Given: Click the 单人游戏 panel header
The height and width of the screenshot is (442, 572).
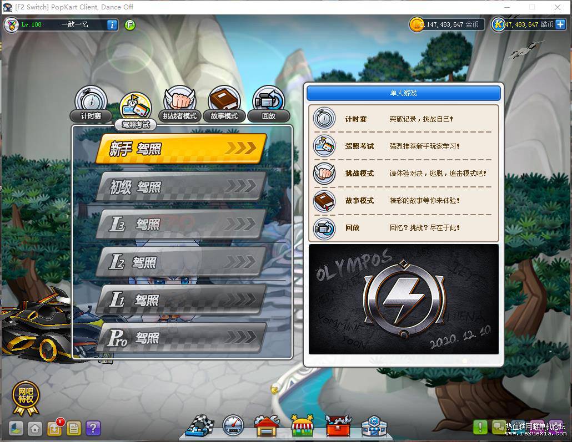Looking at the screenshot, I should click(x=404, y=93).
